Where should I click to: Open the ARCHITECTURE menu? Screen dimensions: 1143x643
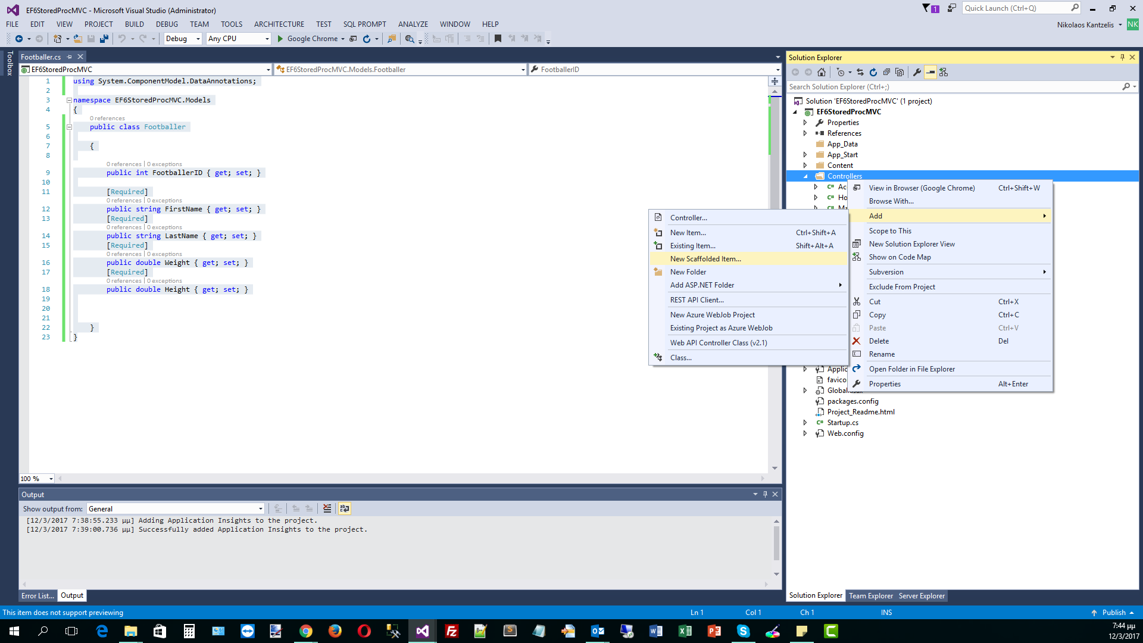coord(279,24)
